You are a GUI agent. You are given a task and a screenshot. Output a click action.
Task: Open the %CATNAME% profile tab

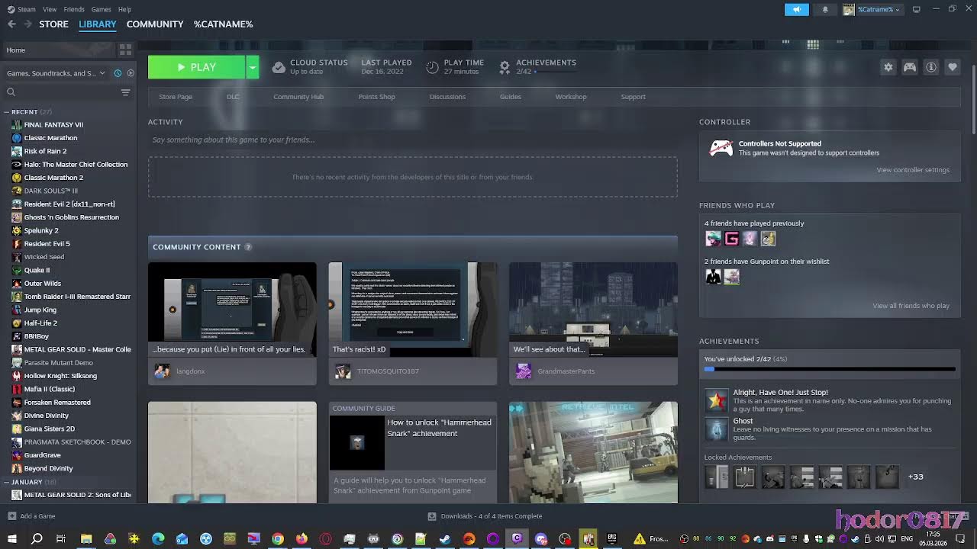tap(223, 24)
